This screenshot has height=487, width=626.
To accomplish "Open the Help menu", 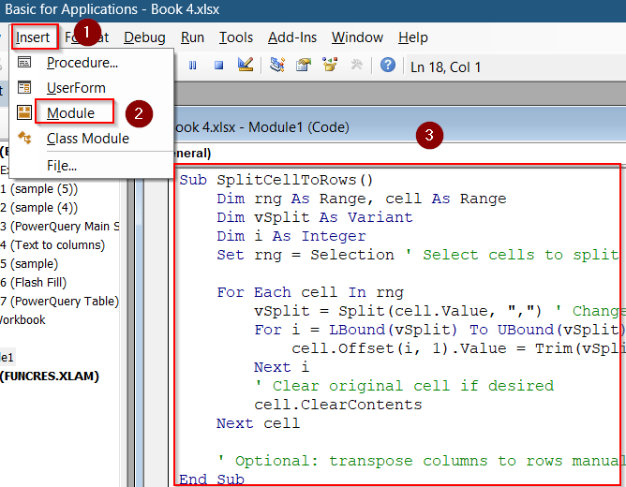I will click(413, 37).
